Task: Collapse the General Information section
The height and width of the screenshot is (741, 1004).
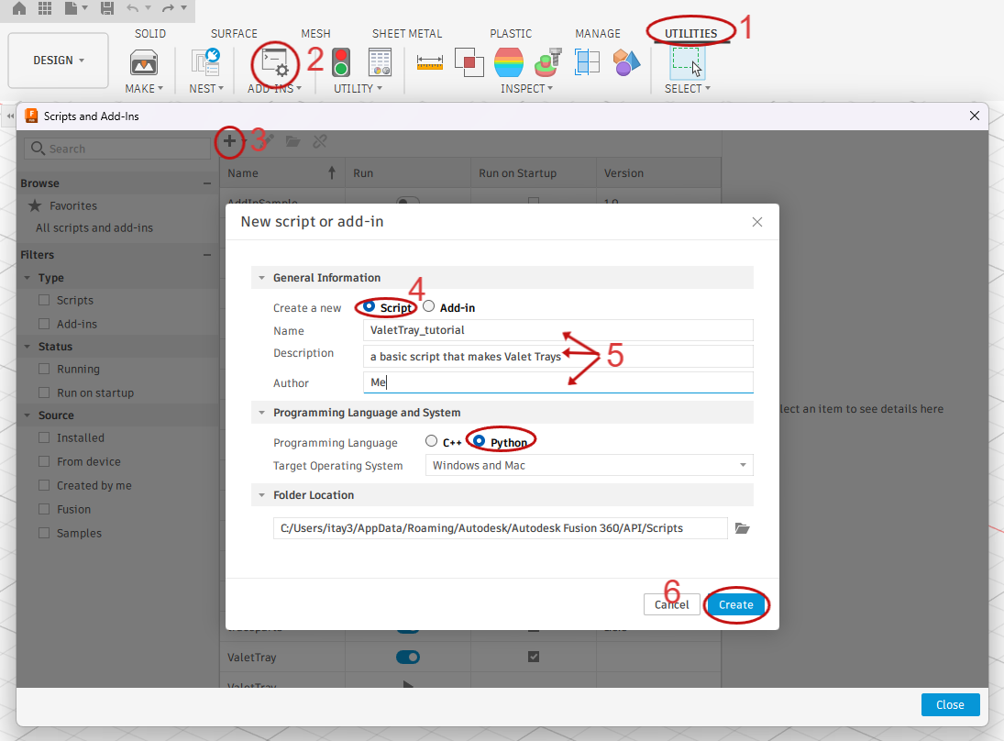Action: (x=261, y=277)
